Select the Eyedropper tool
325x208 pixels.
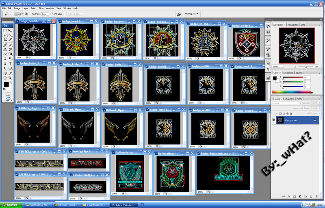(10, 74)
